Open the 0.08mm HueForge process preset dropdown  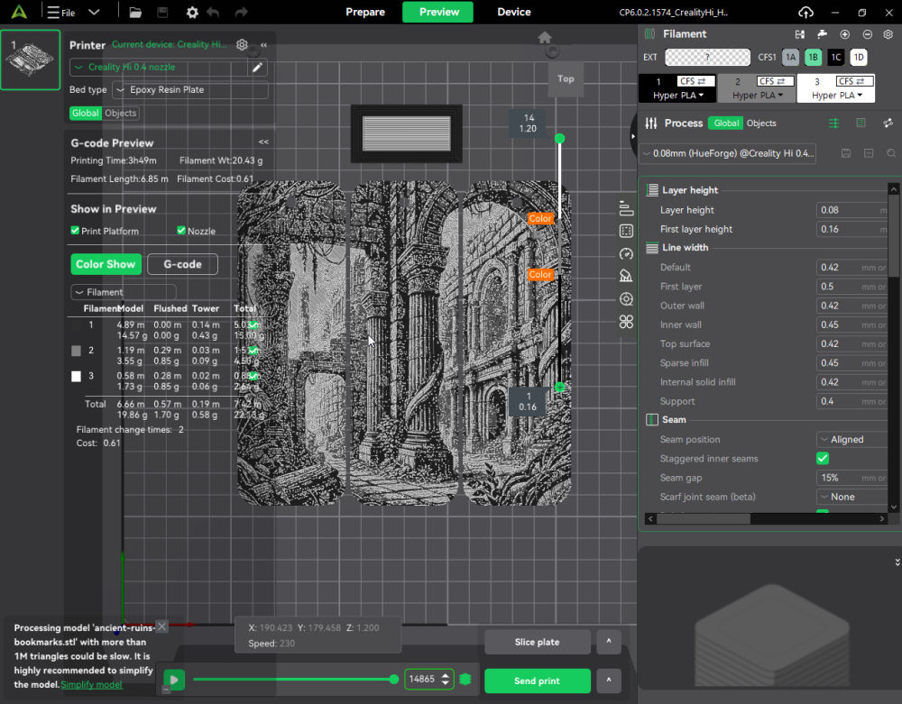[728, 153]
